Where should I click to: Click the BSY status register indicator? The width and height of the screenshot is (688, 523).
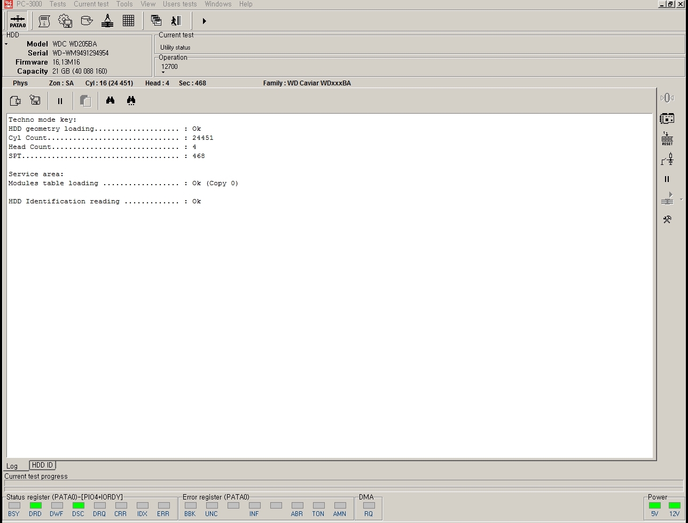(14, 505)
